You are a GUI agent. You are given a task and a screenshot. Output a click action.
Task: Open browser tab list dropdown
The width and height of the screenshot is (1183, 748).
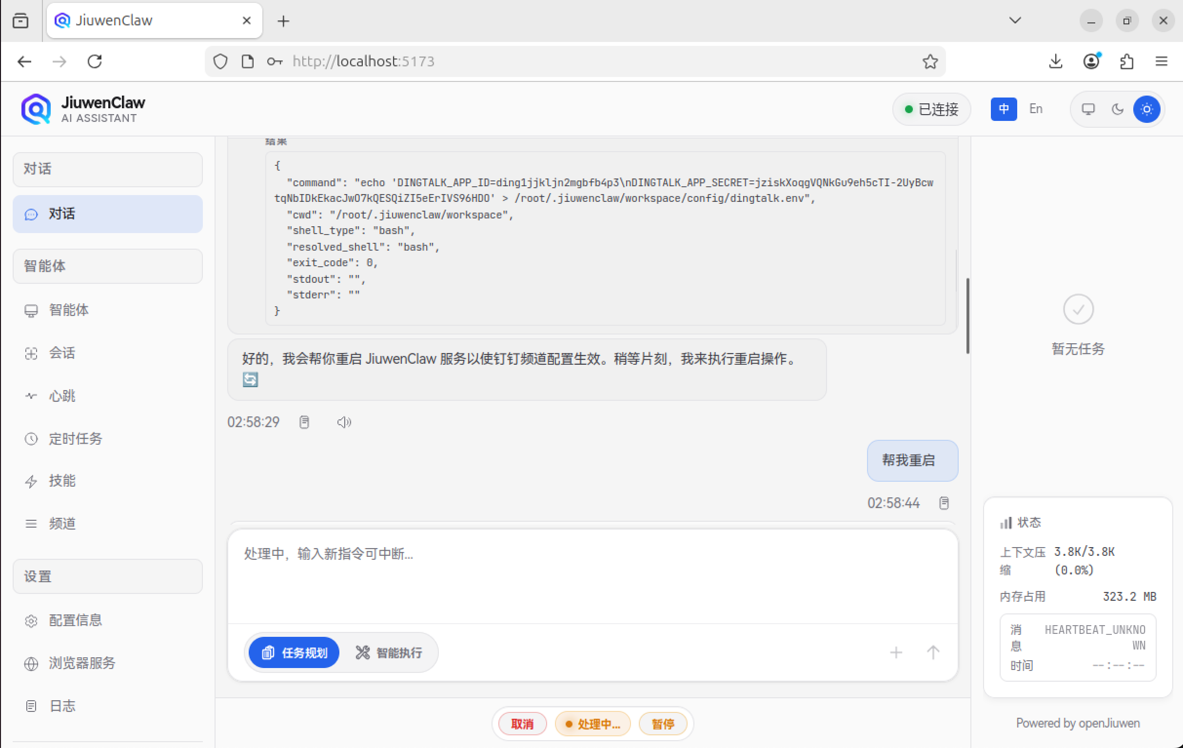[1015, 20]
